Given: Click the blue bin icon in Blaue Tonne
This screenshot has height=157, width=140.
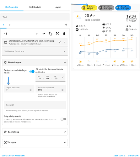Looking at the screenshot, I should (118, 8).
